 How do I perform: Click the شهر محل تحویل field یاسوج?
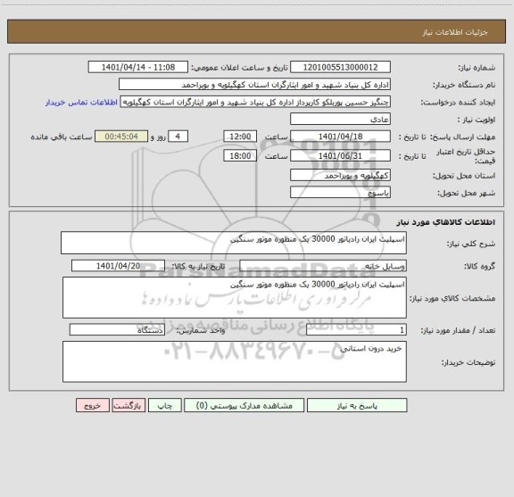[340, 193]
